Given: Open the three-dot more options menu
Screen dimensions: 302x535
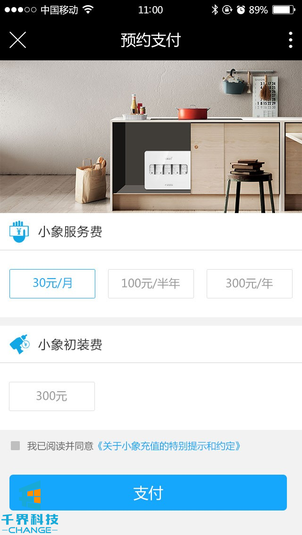Looking at the screenshot, I should [x=290, y=40].
